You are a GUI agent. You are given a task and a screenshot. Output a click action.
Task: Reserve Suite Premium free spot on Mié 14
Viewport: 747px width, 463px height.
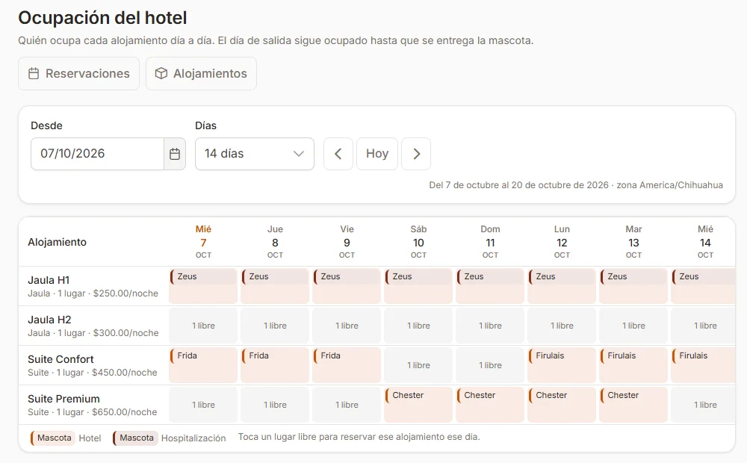click(703, 405)
